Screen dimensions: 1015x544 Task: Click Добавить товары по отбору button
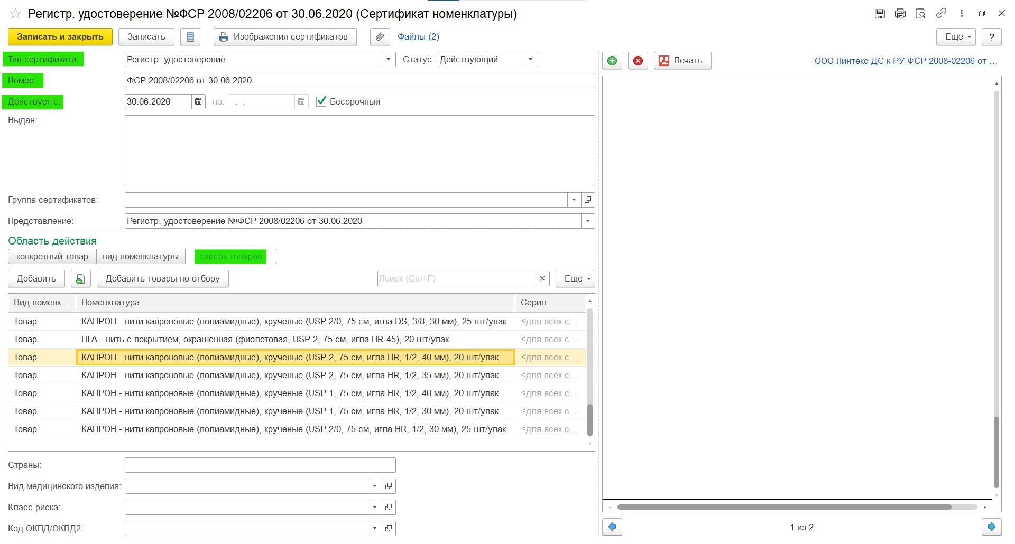coord(162,279)
